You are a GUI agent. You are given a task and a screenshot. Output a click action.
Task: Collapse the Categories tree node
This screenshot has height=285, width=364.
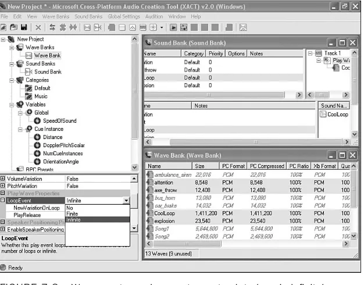pos(12,80)
